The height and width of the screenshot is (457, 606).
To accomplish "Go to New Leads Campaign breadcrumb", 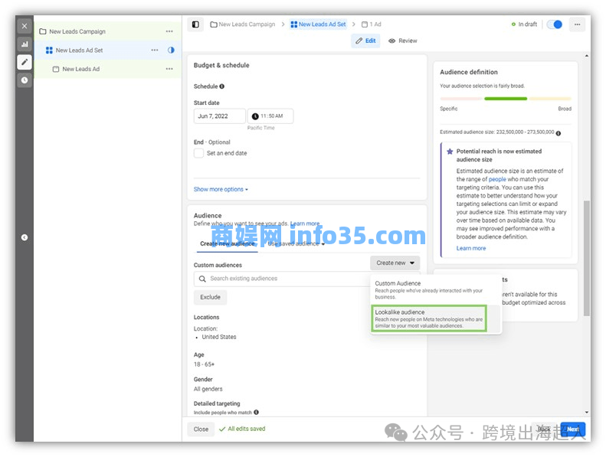I will coord(243,24).
